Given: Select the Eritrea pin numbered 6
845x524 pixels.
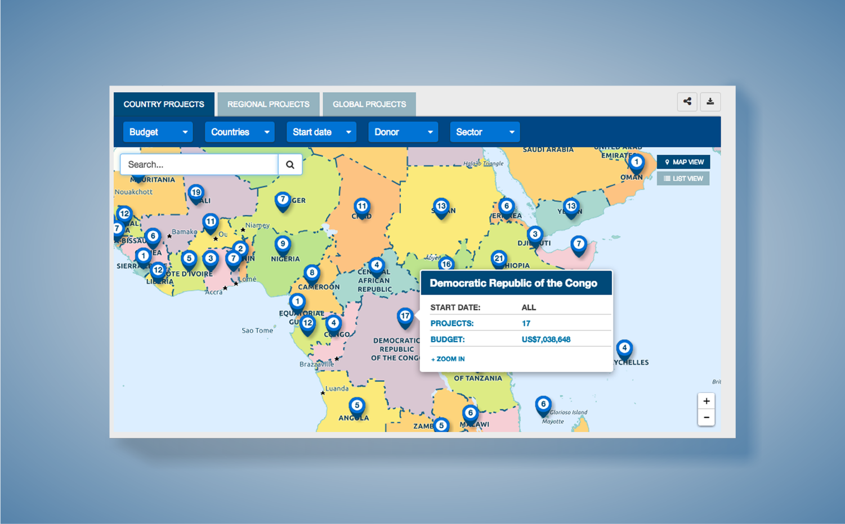Looking at the screenshot, I should (506, 208).
